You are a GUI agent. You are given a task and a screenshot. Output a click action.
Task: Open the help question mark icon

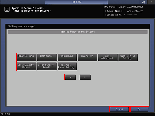(x=151, y=2)
